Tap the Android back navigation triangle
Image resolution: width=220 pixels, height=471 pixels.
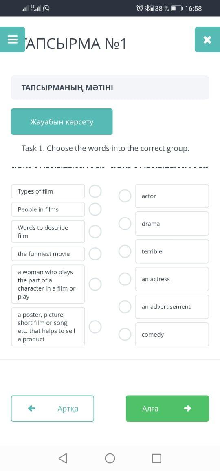(63, 458)
